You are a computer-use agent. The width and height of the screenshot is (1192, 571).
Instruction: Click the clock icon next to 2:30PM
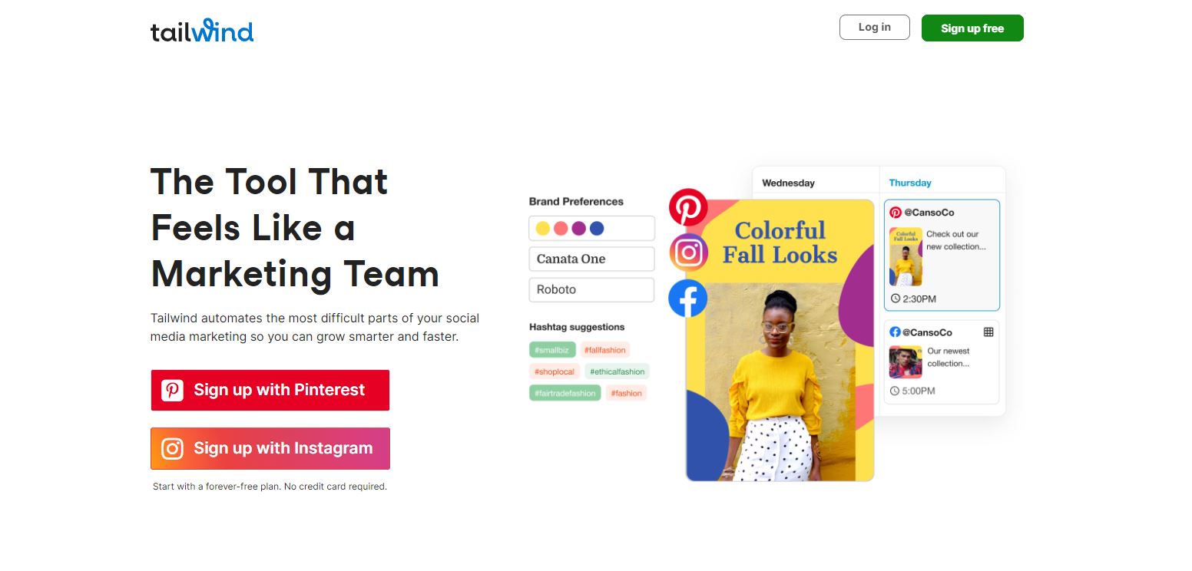pyautogui.click(x=895, y=299)
